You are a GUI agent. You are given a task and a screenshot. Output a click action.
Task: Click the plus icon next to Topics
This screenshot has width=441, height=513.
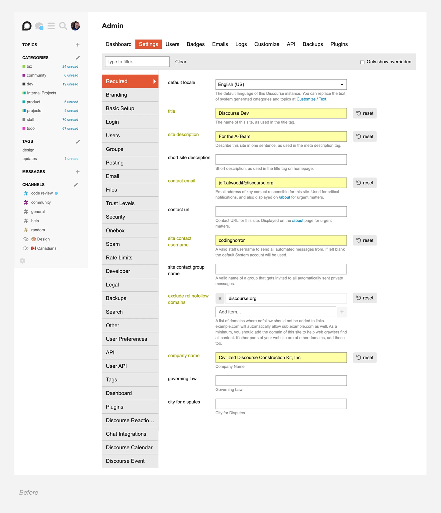coord(78,45)
